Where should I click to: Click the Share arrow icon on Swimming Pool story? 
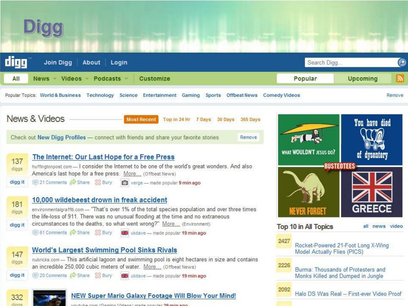[x=73, y=275]
